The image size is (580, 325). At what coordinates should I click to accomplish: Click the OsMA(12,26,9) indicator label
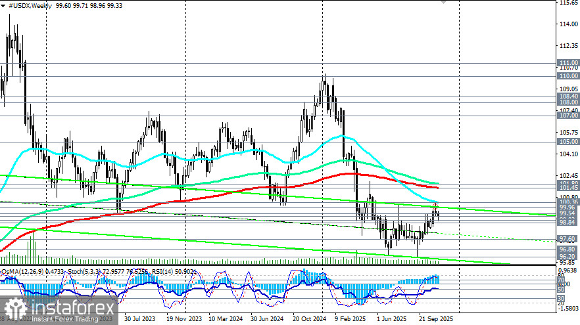coord(22,271)
